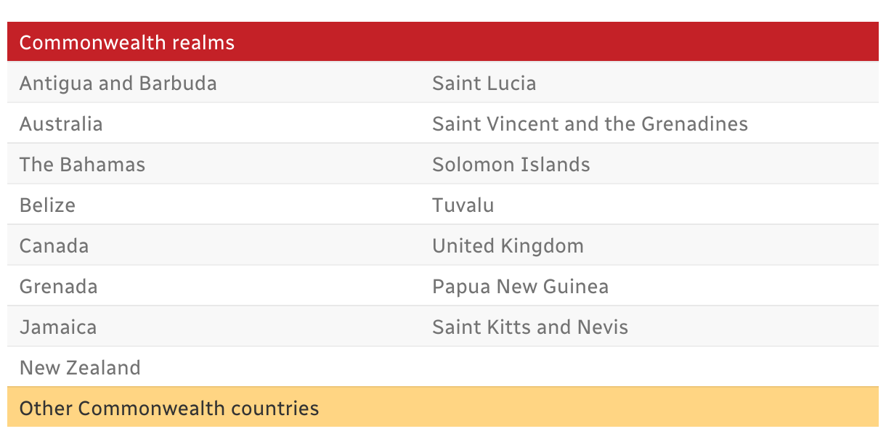Screen dimensions: 886x434
Task: Choose The Bahamas from the list
Action: coord(82,165)
